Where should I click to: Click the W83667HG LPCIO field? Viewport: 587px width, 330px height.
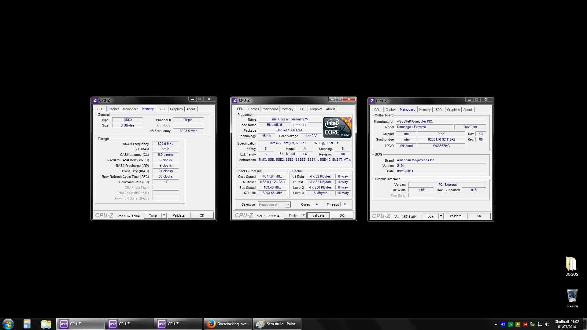(x=441, y=146)
